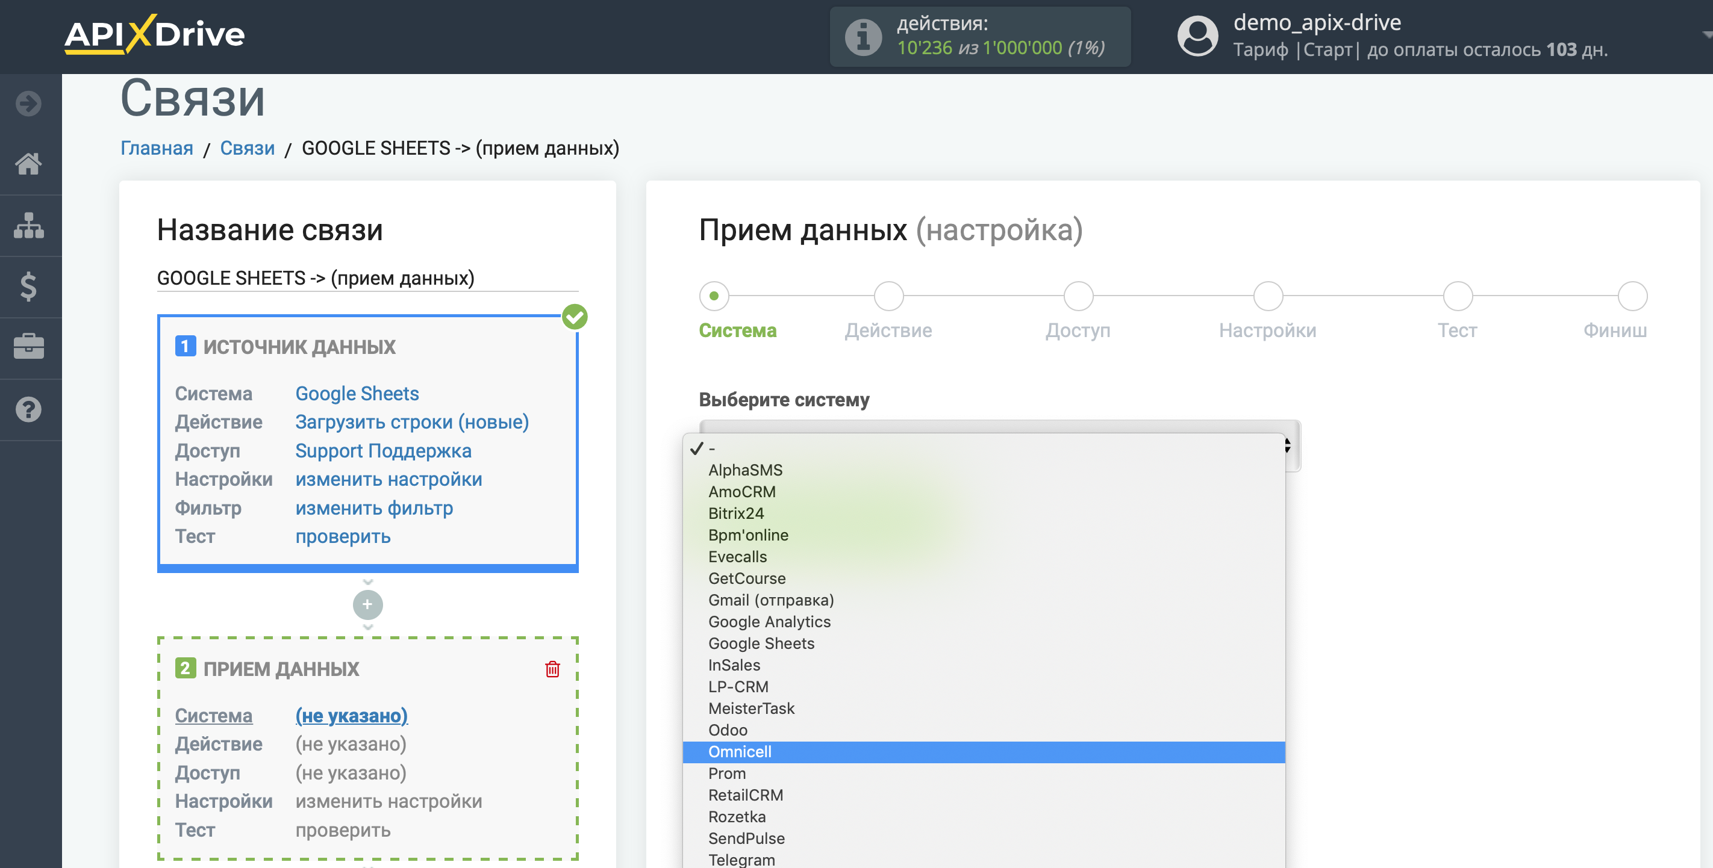Choose GetCourse from the system list

pos(984,578)
